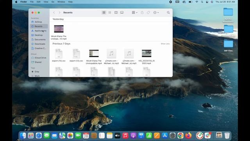Click the Share icon in Finder toolbar

[x=142, y=13]
